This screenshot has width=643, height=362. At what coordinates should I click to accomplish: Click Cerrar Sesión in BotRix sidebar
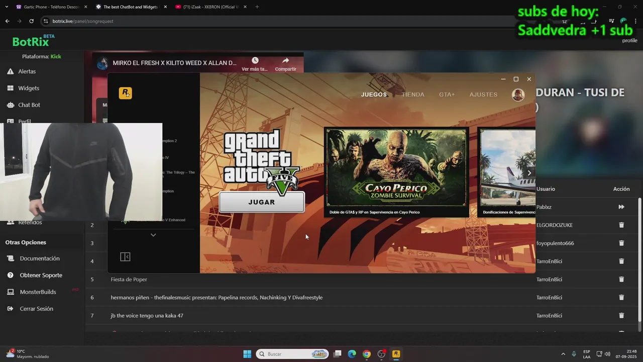click(36, 309)
